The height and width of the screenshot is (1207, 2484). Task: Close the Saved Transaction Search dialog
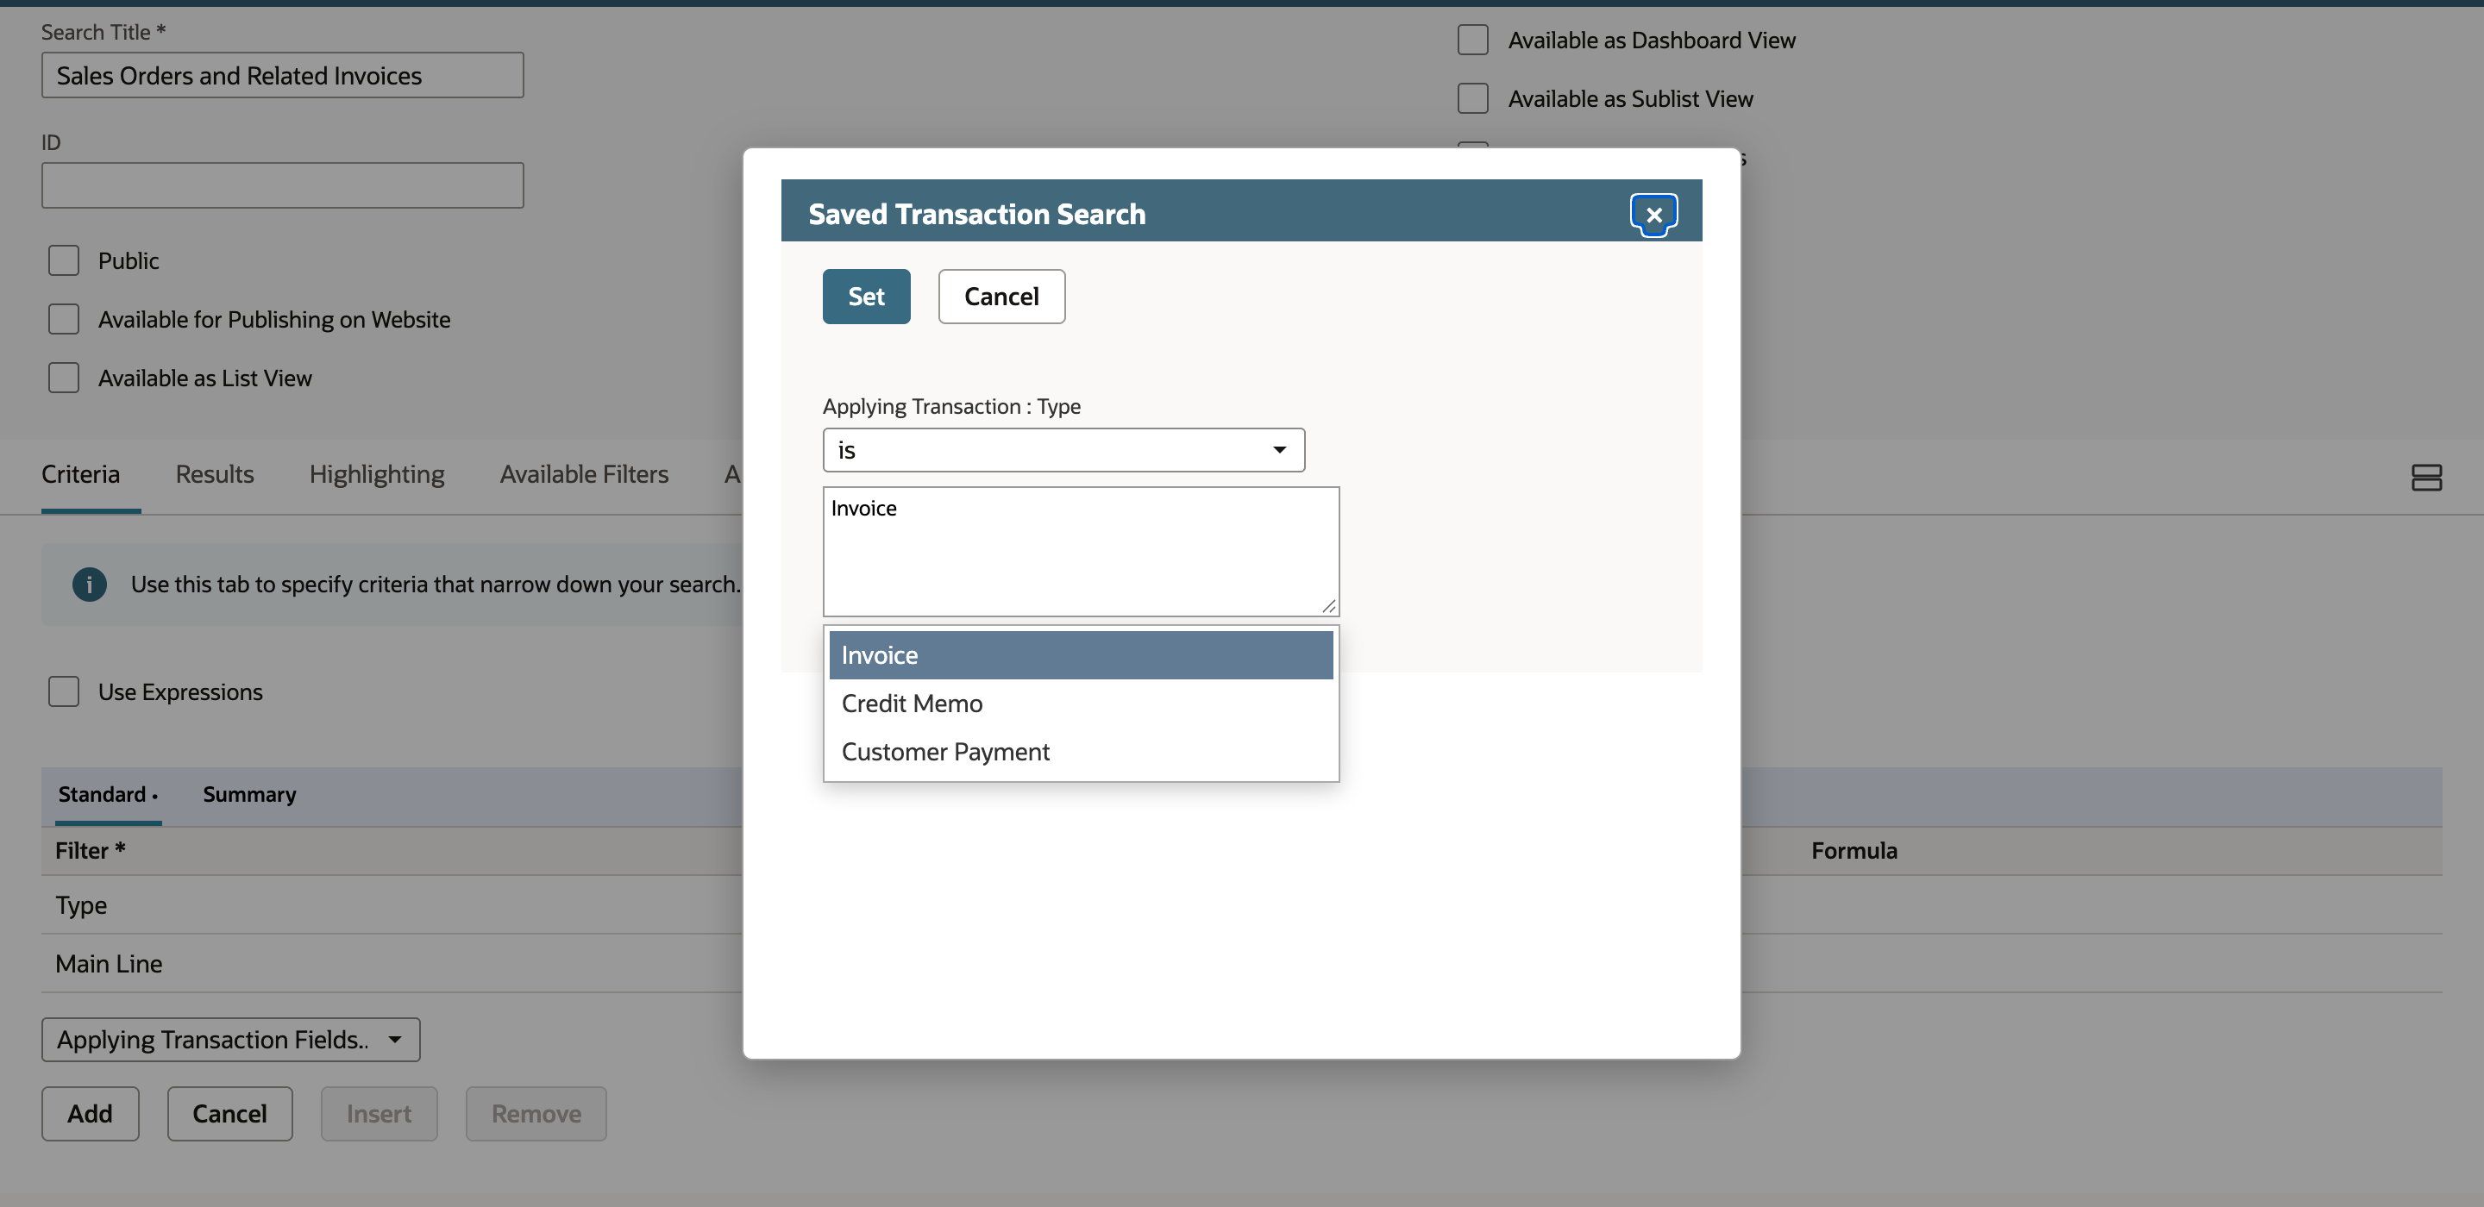[1653, 215]
